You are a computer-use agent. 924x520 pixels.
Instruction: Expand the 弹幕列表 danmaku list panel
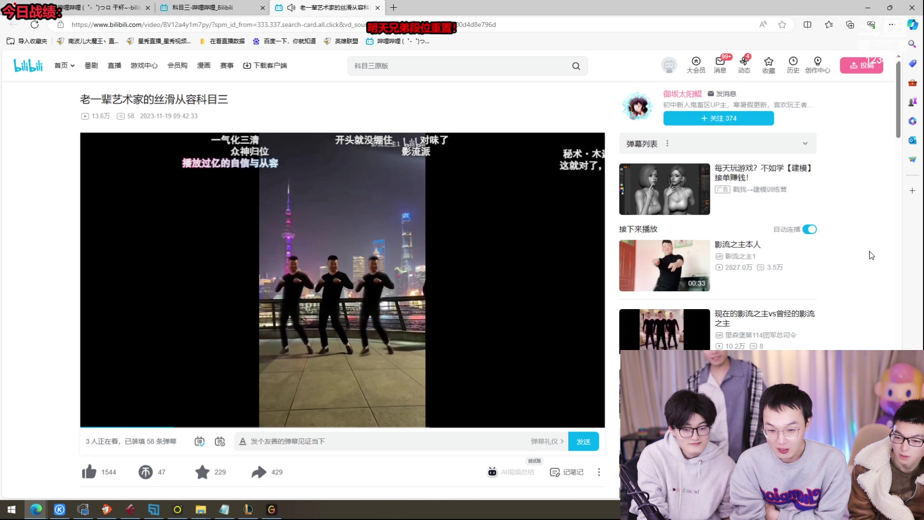[805, 143]
